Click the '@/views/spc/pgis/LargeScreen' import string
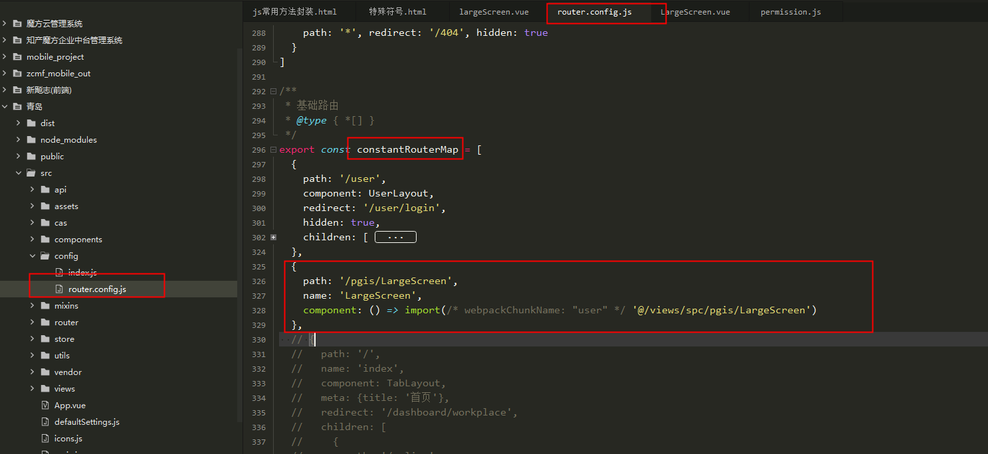 [722, 310]
